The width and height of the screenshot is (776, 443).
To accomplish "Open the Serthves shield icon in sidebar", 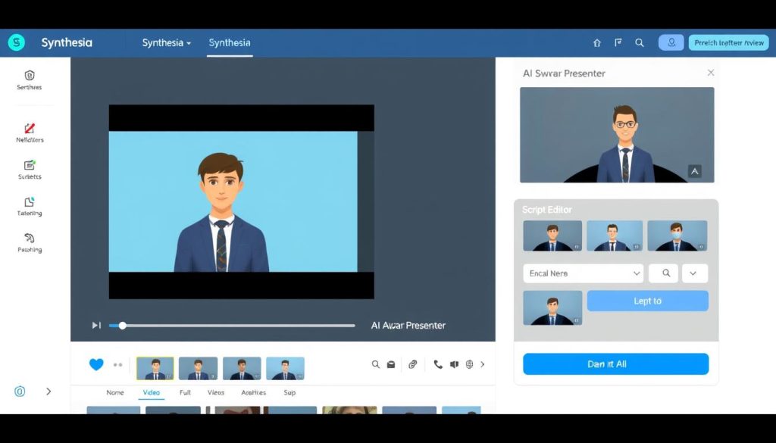I will click(x=28, y=76).
